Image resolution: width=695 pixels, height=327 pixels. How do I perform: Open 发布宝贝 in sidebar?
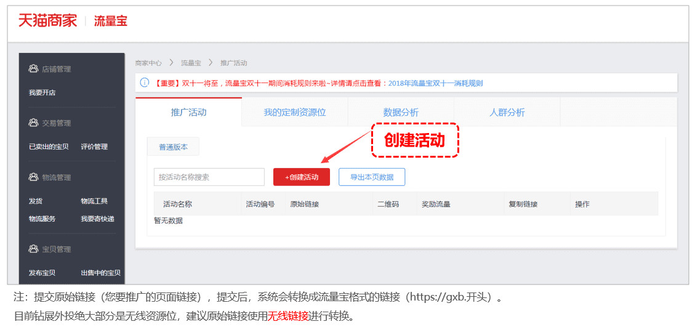42,273
